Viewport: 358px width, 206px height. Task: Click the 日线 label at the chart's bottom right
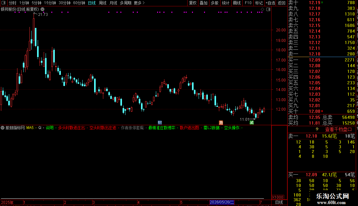(x=279, y=202)
